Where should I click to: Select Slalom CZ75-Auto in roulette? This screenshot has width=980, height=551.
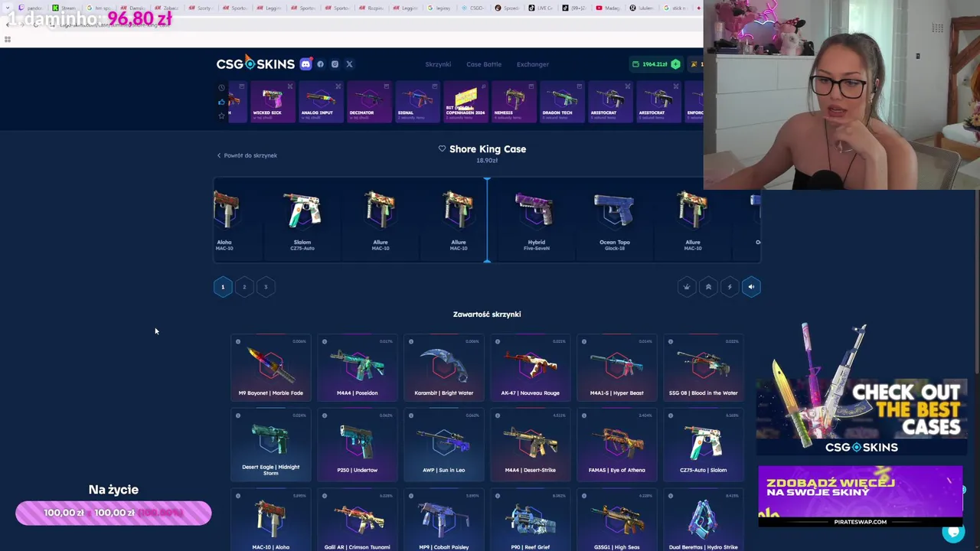coord(302,220)
